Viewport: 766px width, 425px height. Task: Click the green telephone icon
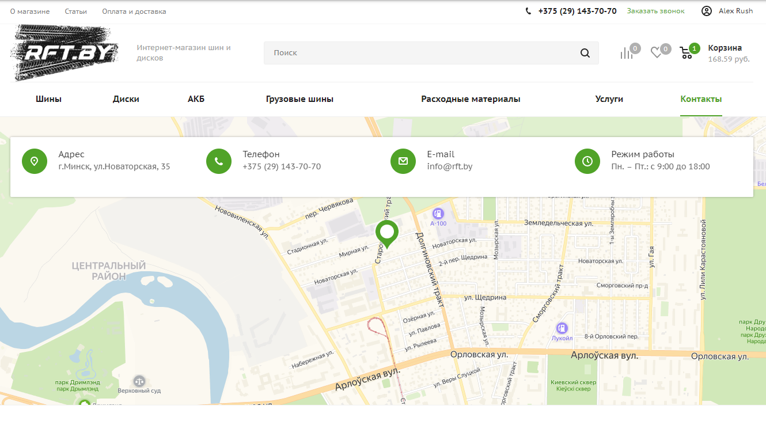(219, 161)
